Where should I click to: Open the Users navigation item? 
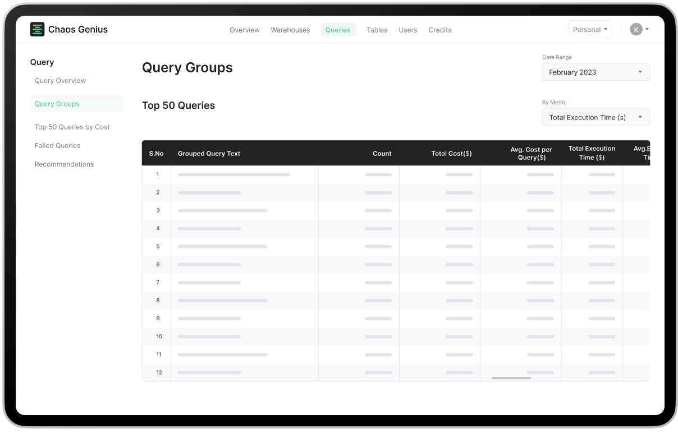(x=408, y=30)
